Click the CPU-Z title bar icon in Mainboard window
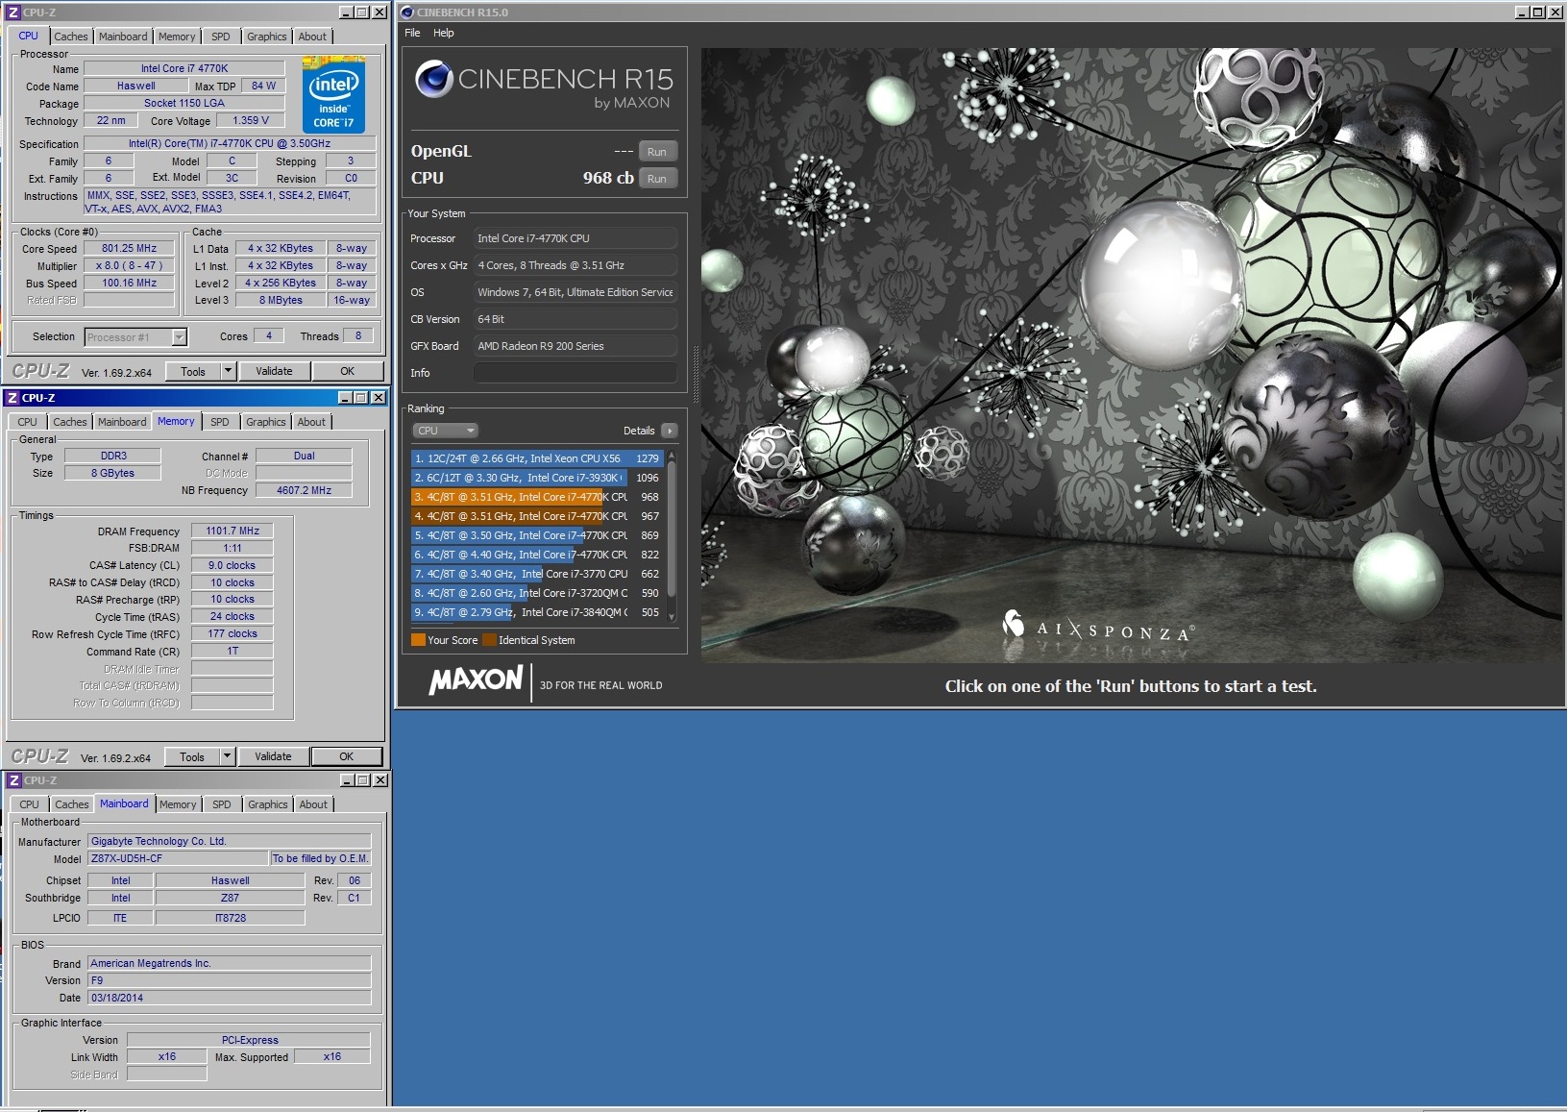 13,780
